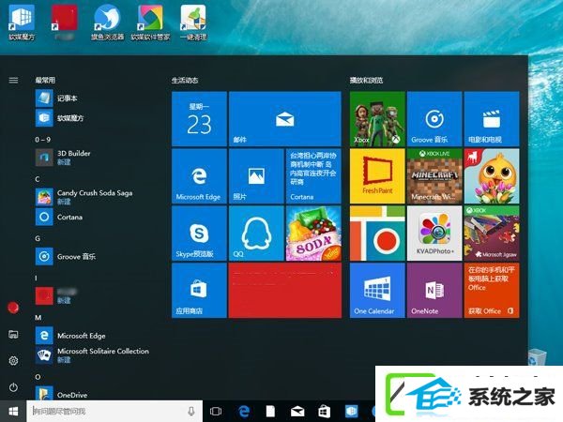The height and width of the screenshot is (422, 563).
Task: Launch the Fresh Paint tile
Action: [x=377, y=176]
